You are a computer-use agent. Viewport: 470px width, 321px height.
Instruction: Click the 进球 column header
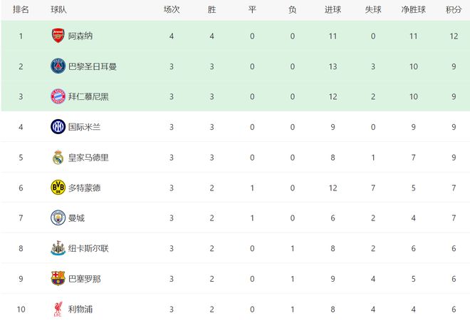333,10
